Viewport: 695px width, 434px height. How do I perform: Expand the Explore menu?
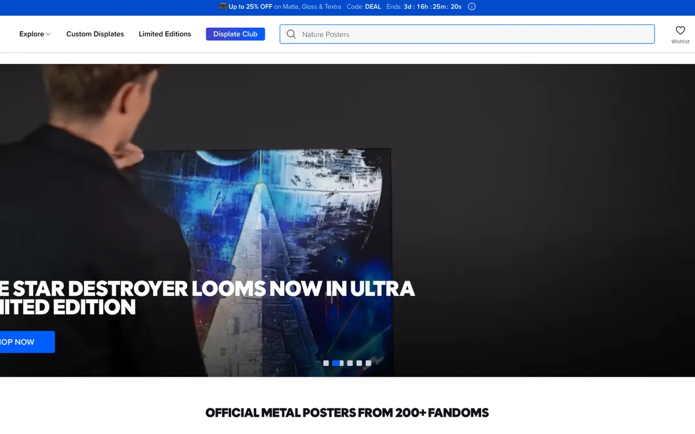35,34
